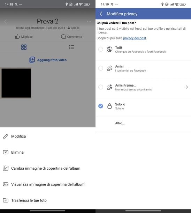Image resolution: width=191 pixels, height=213 pixels.
Task: Tap the Ultimo aggiornamento date text
Action: pyautogui.click(x=40, y=28)
